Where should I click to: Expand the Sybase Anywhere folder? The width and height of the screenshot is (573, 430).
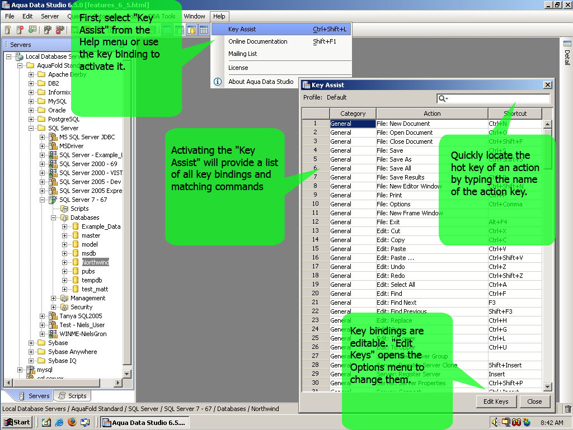tap(31, 352)
